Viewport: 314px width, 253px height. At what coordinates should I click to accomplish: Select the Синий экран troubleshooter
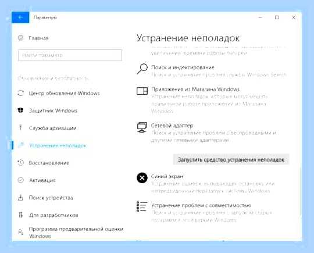pos(167,176)
